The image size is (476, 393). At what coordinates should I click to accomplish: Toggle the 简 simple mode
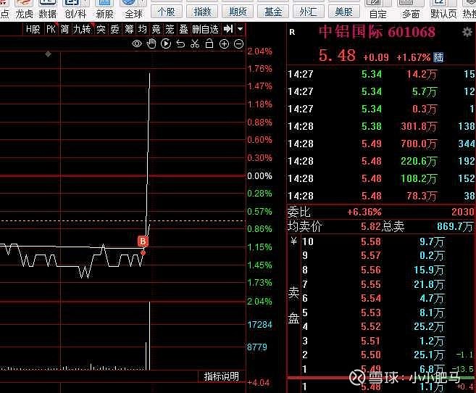tap(64, 30)
